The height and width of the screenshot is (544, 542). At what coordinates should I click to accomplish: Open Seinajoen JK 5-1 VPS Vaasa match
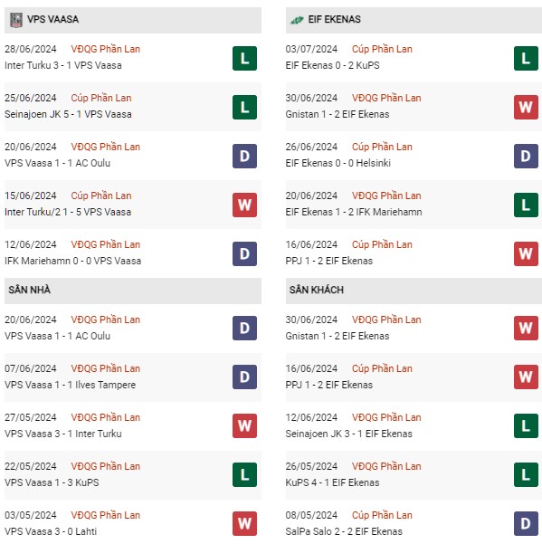(68, 114)
